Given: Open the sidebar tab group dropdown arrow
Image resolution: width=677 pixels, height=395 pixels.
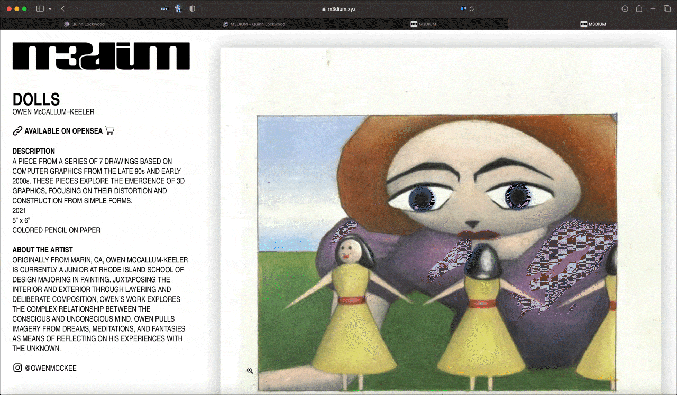Looking at the screenshot, I should tap(50, 8).
